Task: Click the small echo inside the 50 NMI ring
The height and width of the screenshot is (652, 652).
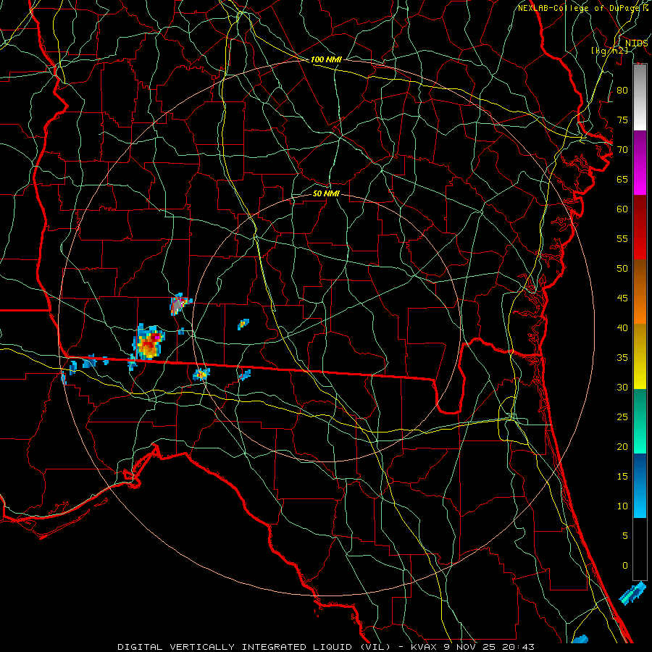Action: coord(243,324)
